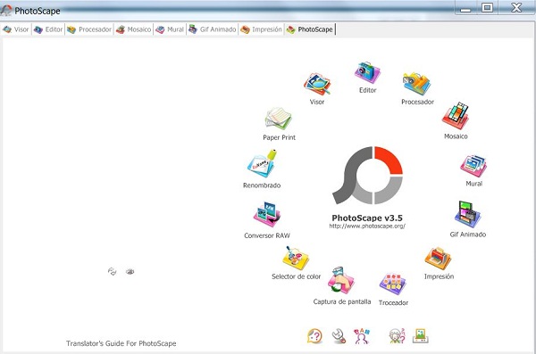Open the photoscape.org website link
This screenshot has height=354, width=536.
coord(367,226)
